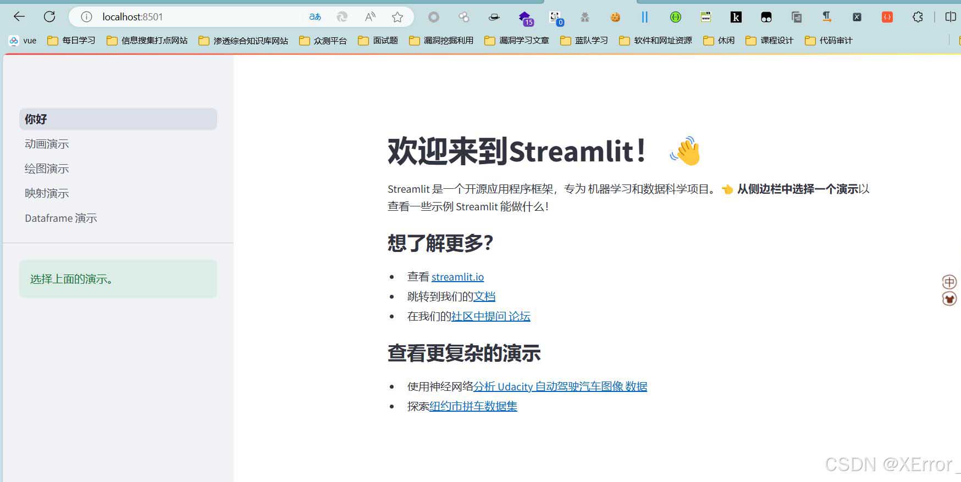Open the cookie extension icon
Viewport: 961px width, 482px height.
coord(615,17)
